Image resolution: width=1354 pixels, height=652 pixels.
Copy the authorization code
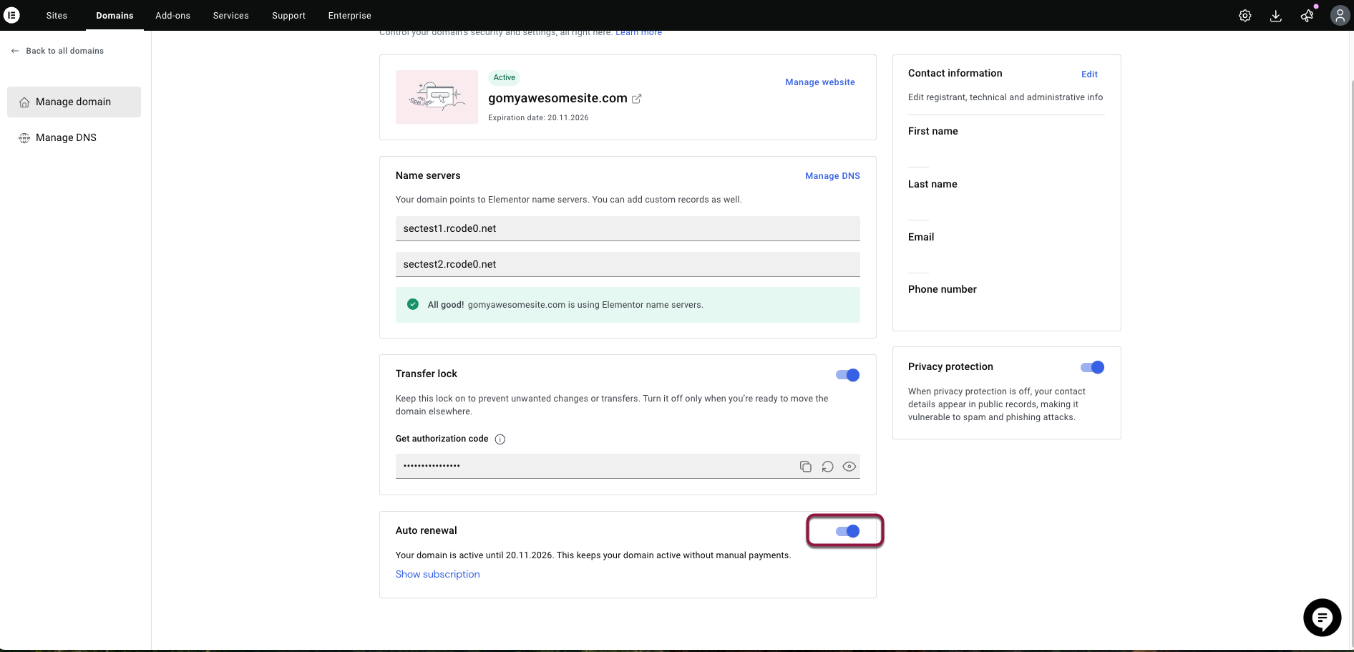(x=805, y=467)
